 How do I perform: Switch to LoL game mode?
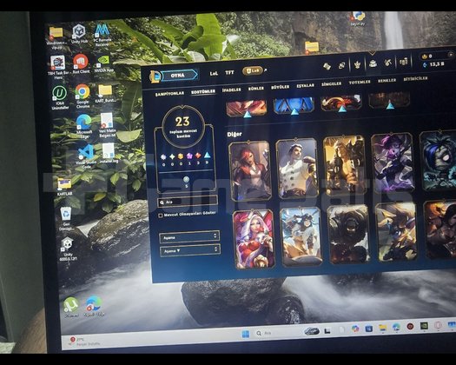click(x=214, y=74)
